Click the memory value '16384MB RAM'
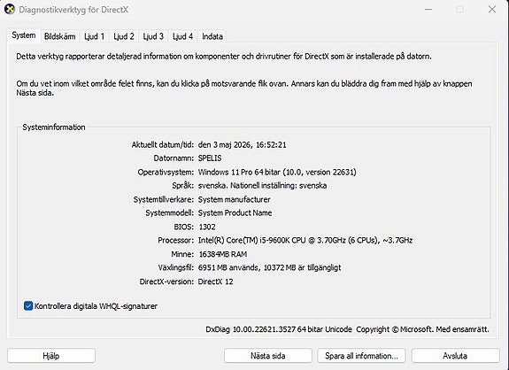 [223, 254]
